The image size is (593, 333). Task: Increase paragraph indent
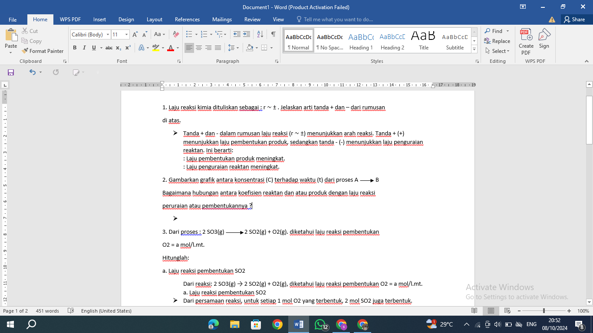[x=247, y=34]
